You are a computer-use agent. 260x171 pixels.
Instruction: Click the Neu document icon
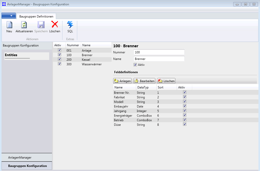click(9, 25)
